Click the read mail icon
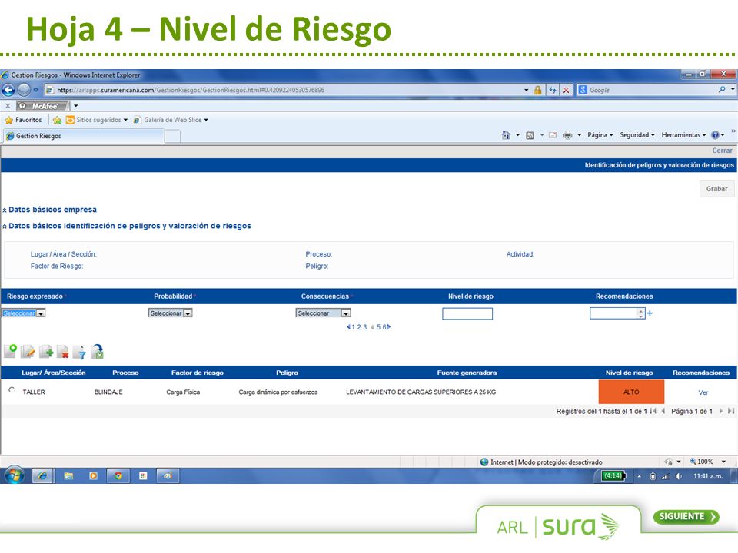This screenshot has height=553, width=738. (x=553, y=135)
